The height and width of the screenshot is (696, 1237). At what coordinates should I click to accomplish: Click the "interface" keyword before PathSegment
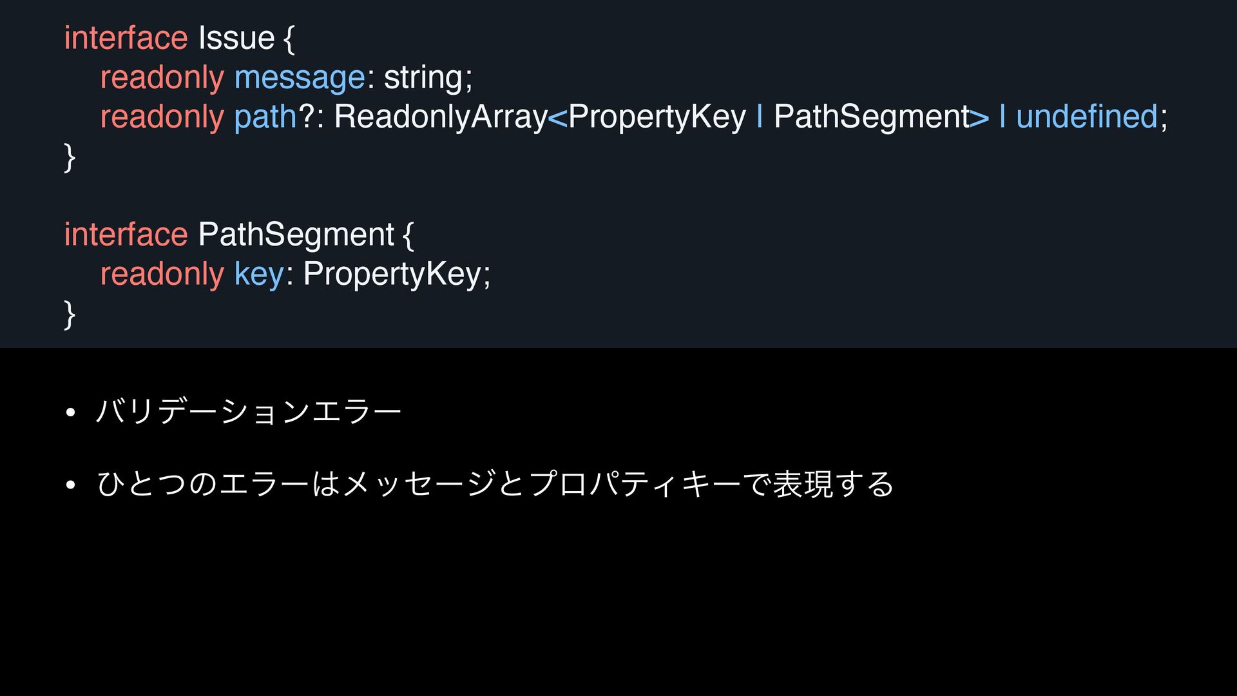tap(126, 235)
